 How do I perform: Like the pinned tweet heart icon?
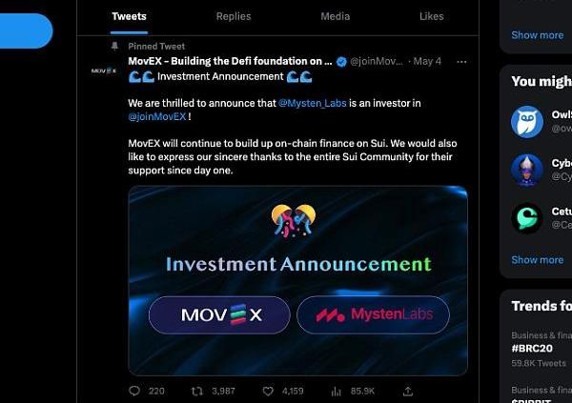(268, 392)
